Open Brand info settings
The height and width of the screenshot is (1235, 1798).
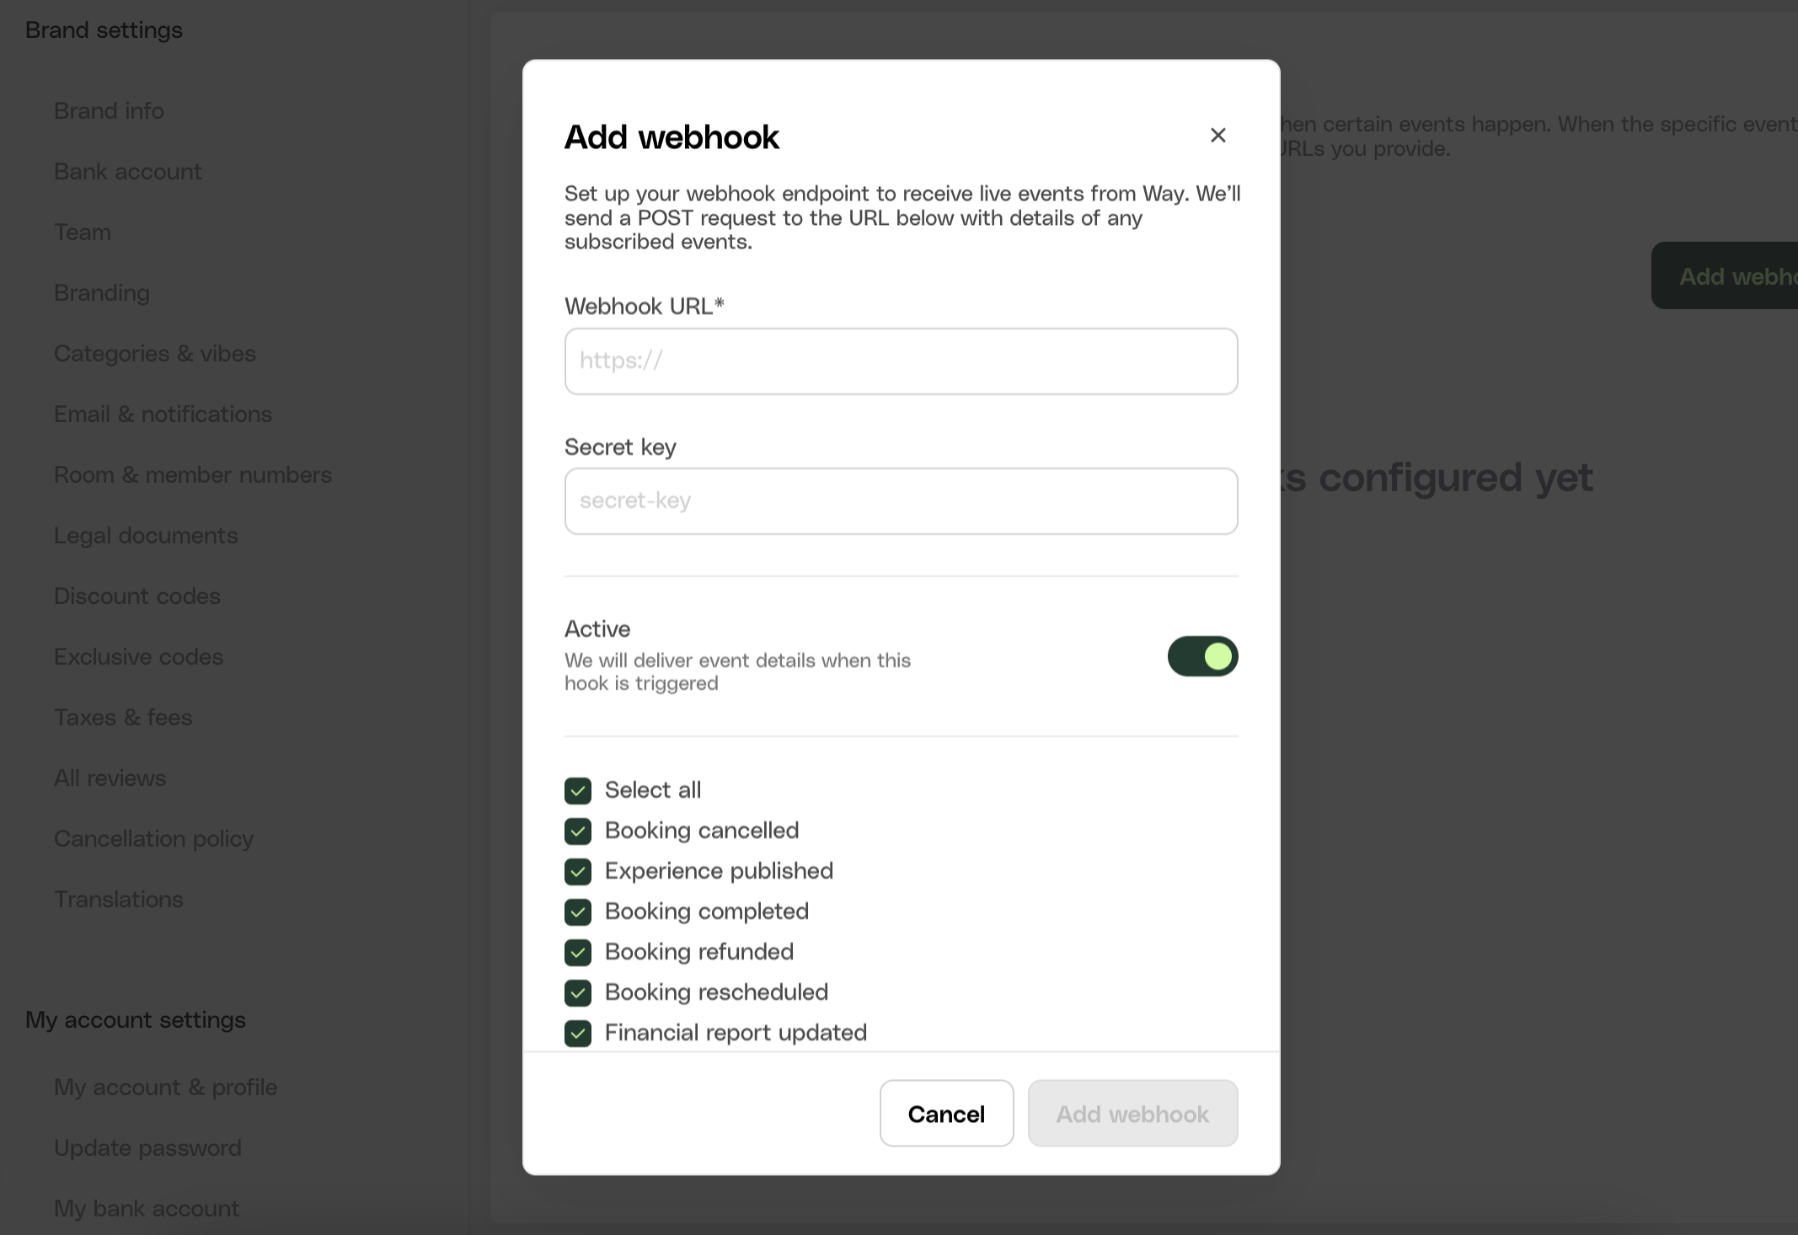pyautogui.click(x=109, y=111)
